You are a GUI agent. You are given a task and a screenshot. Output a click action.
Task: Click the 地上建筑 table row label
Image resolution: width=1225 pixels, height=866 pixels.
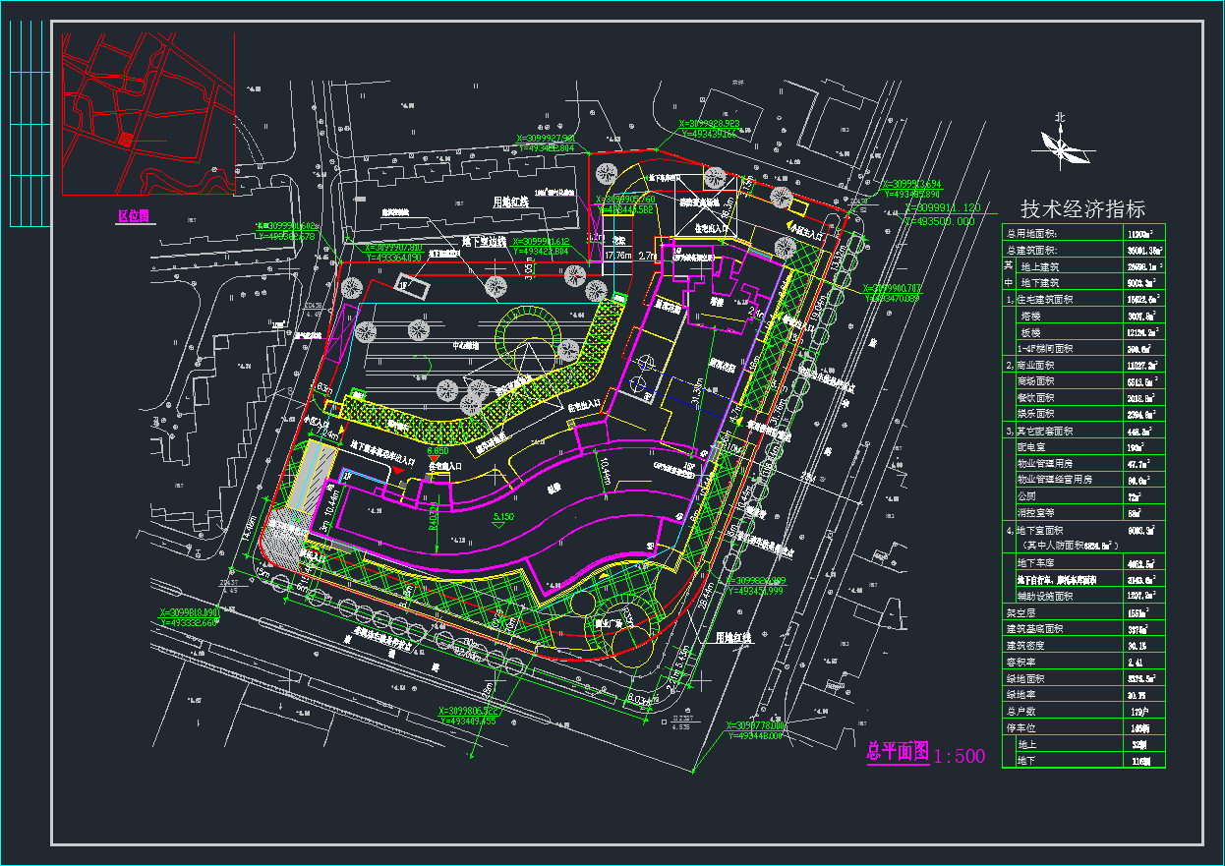tap(1042, 265)
